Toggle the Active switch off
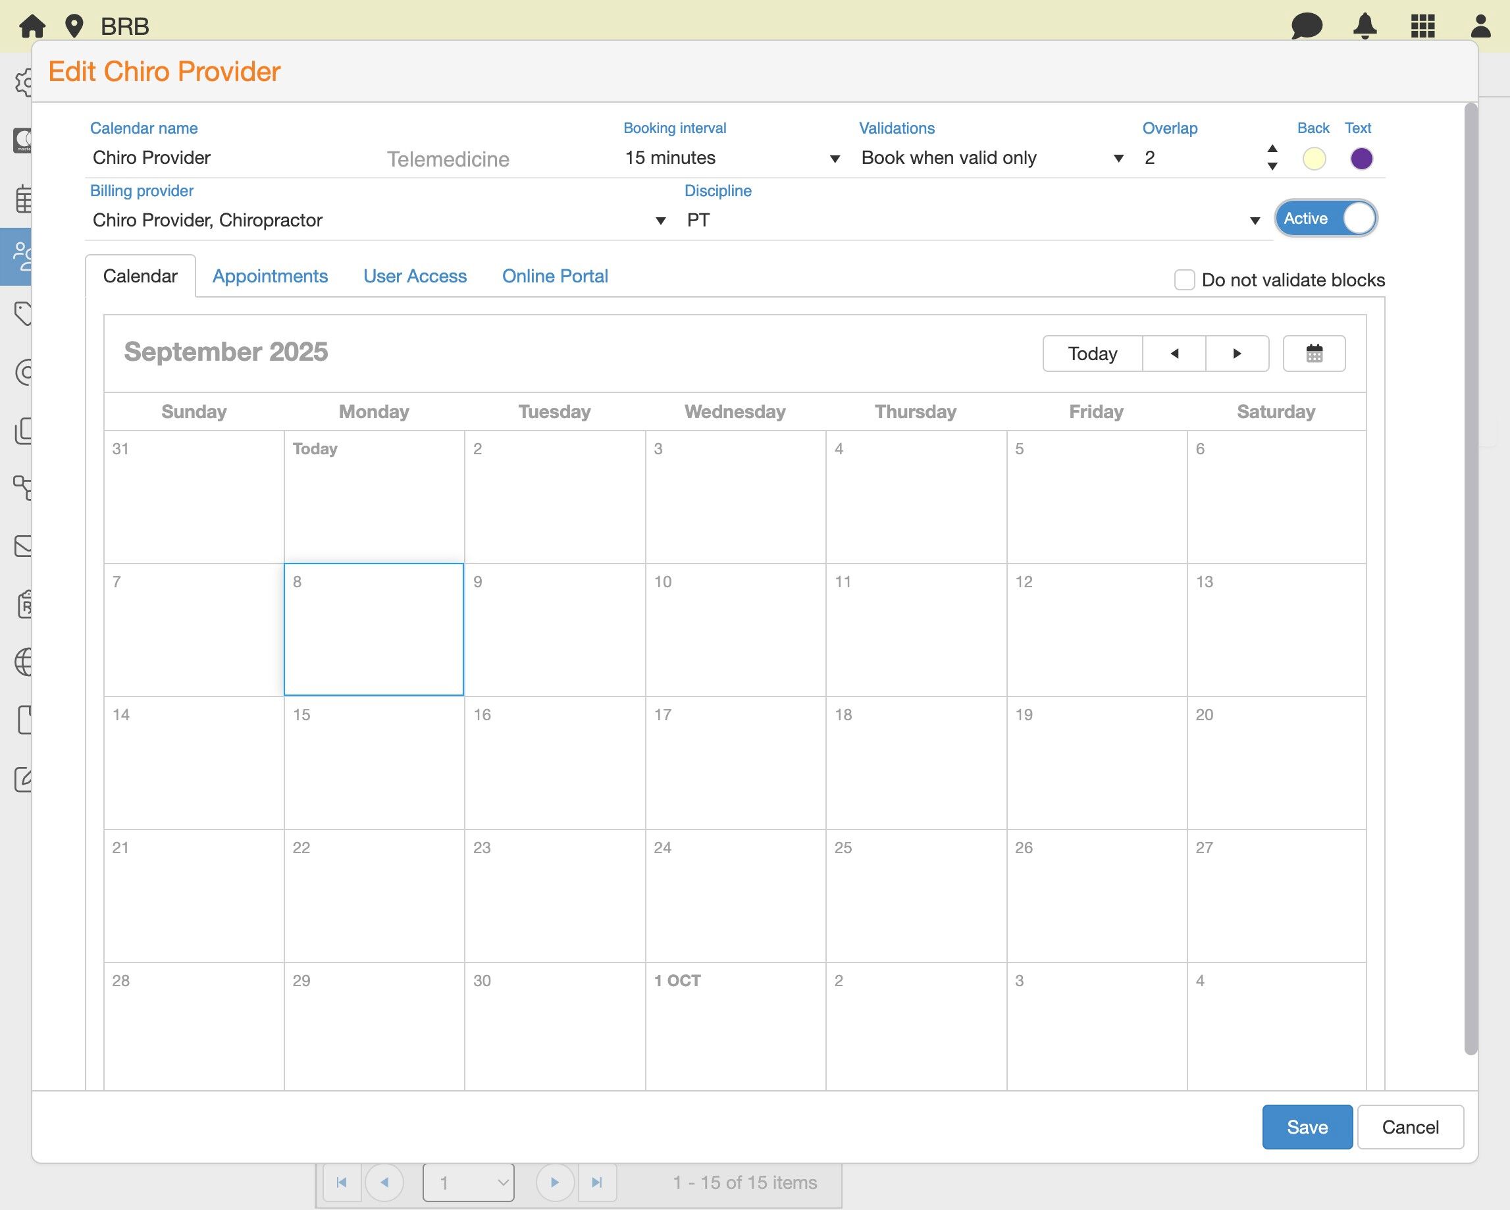Viewport: 1510px width, 1210px height. click(x=1325, y=219)
